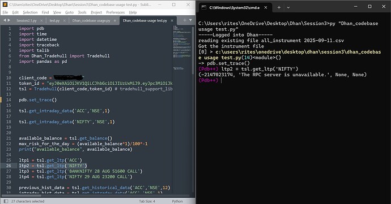Click the 'token_id' assignment line
391x204 pixels.
96,83
